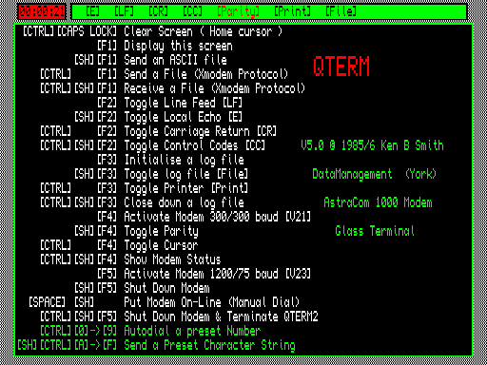Click 'Shut Down Modem' line
Screen dimensions: 487x365
point(166,288)
